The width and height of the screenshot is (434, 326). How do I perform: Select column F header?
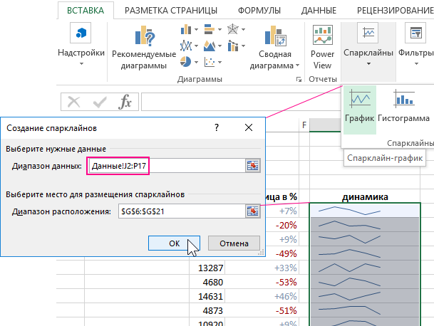click(x=304, y=125)
